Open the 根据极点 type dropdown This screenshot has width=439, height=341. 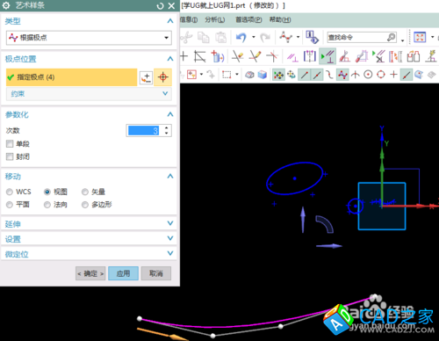[x=89, y=38]
